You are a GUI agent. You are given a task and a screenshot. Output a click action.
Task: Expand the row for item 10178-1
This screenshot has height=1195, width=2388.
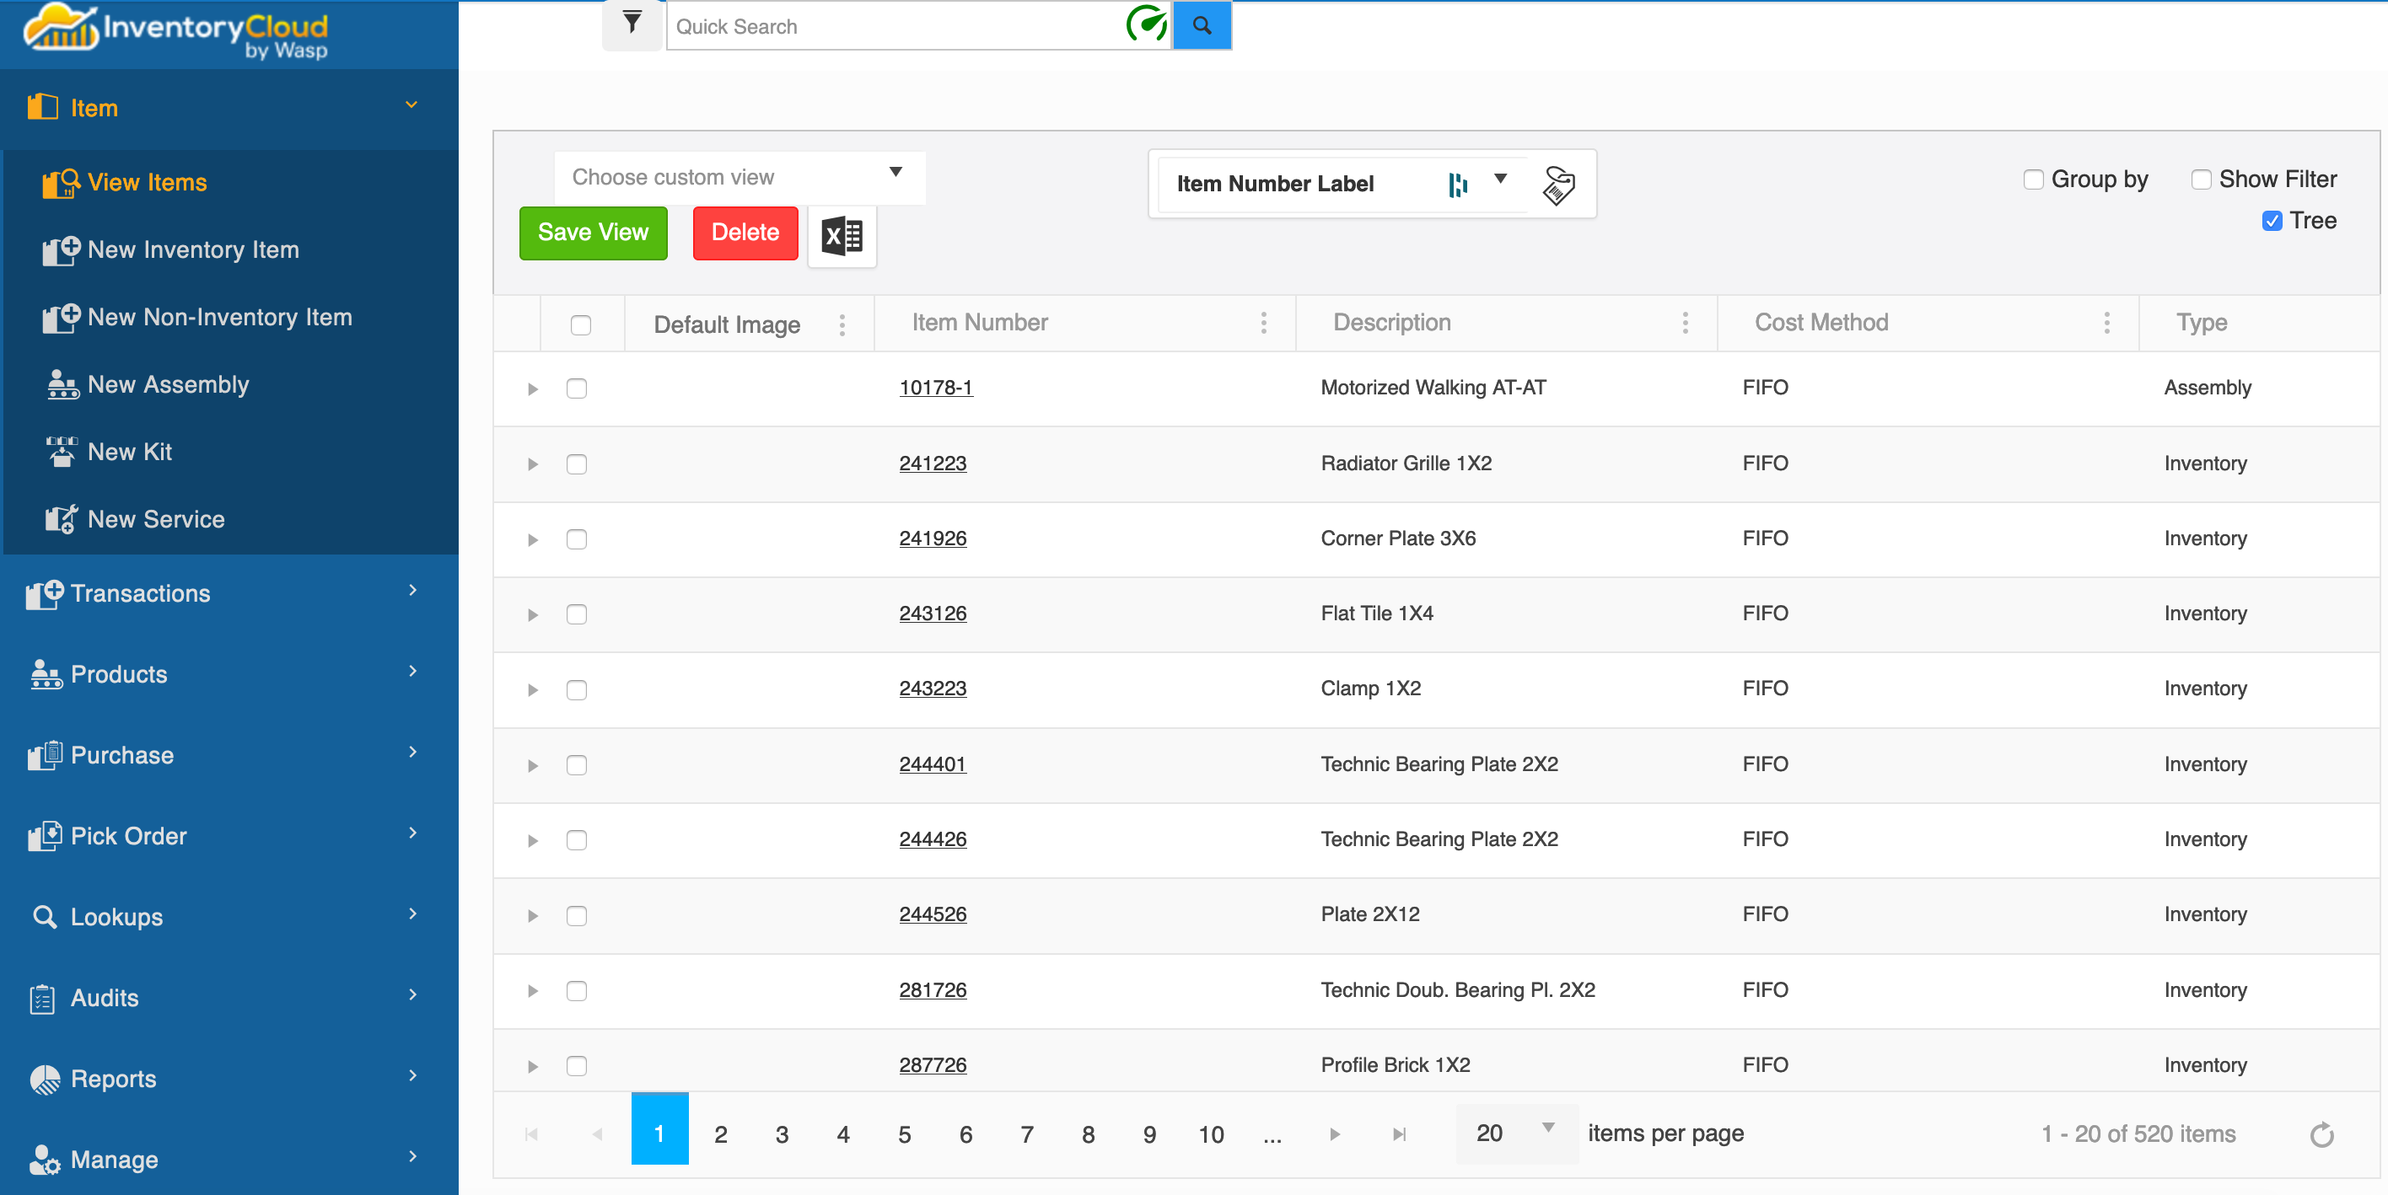pyautogui.click(x=532, y=389)
